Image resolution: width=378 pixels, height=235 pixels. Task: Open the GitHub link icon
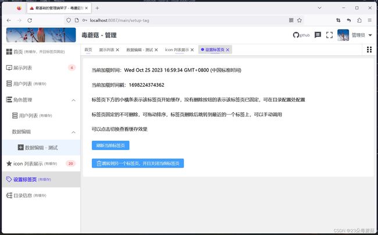pyautogui.click(x=301, y=35)
